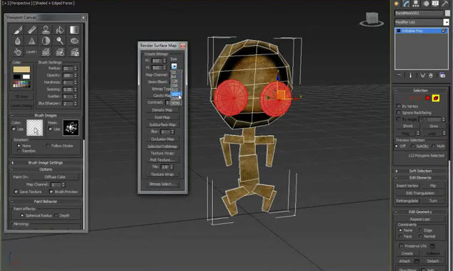This screenshot has width=453, height=271.
Task: Select Random rotation radio button
Action: 19,151
